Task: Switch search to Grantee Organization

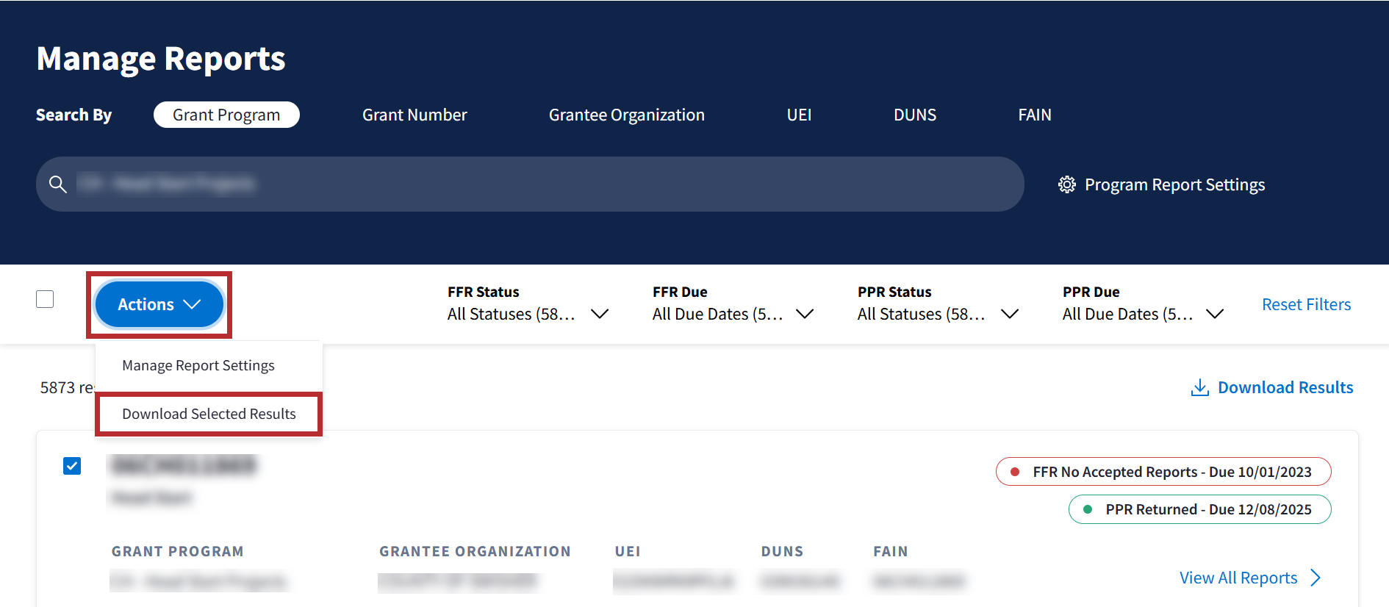Action: [x=626, y=115]
